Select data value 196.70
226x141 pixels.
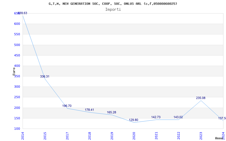pos(67,106)
